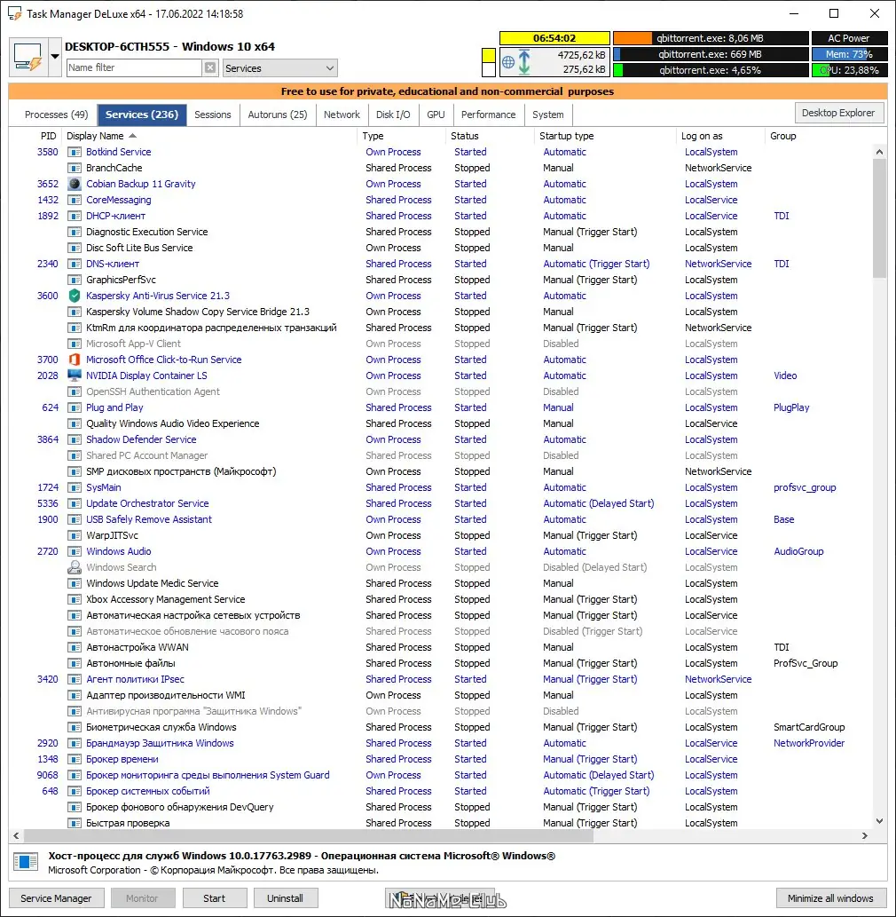Image resolution: width=896 pixels, height=917 pixels.
Task: Select the Xbox Accessory Management Service row
Action: point(441,599)
